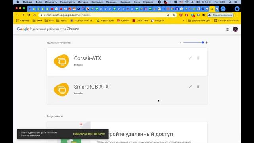The height and width of the screenshot is (143, 254).
Task: Reload the current page
Action: pos(29,15)
